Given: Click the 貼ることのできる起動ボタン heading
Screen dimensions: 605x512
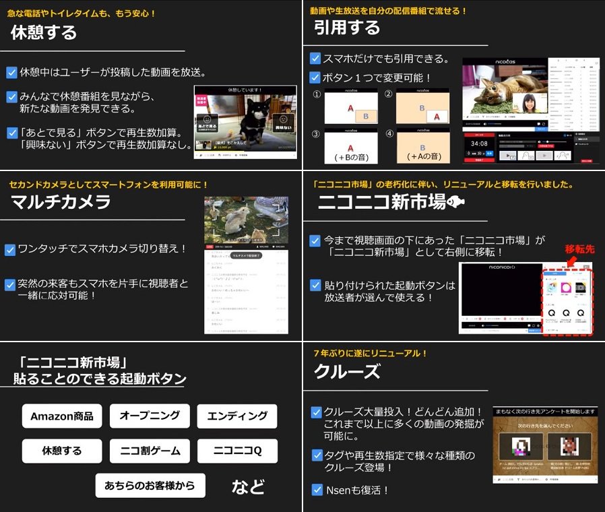Looking at the screenshot, I should (x=100, y=379).
